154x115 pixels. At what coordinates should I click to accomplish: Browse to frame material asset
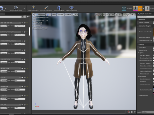(25, 96)
